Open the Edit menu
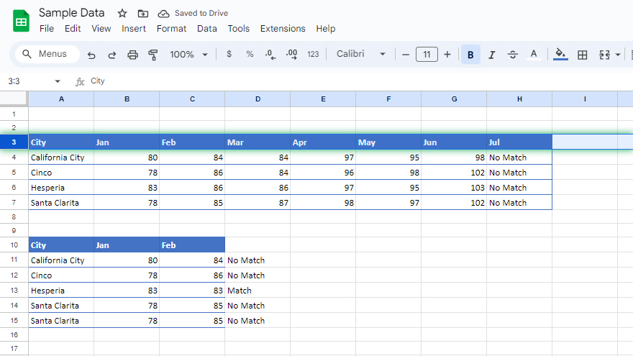The image size is (633, 356). [73, 29]
